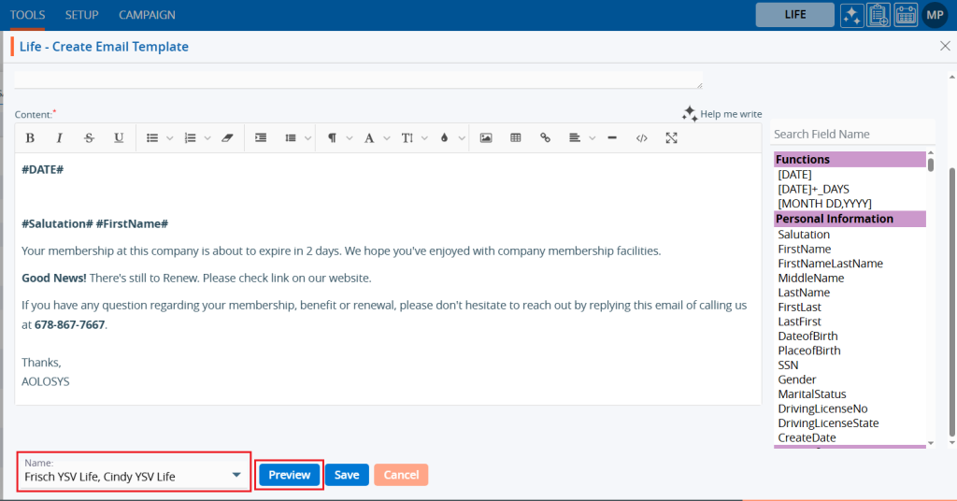Clear formatting with the eraser icon
957x501 pixels.
(x=227, y=138)
